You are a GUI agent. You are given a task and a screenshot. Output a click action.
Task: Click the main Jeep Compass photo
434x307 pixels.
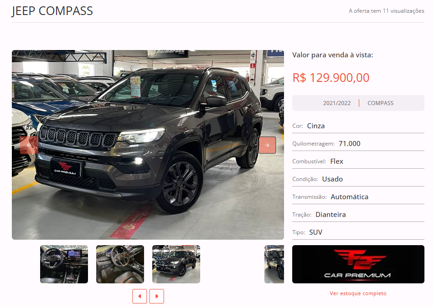(148, 145)
